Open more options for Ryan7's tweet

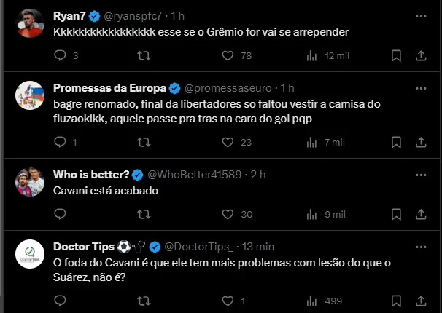(x=421, y=15)
